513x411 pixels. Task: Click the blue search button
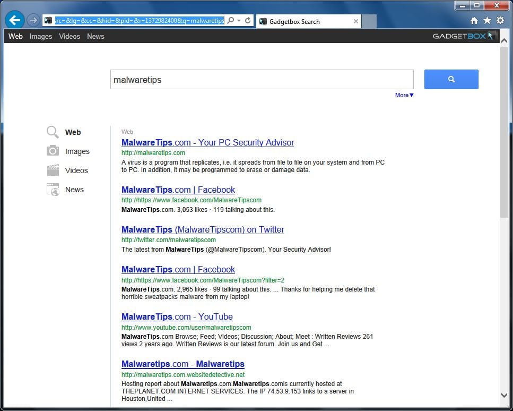(x=451, y=79)
